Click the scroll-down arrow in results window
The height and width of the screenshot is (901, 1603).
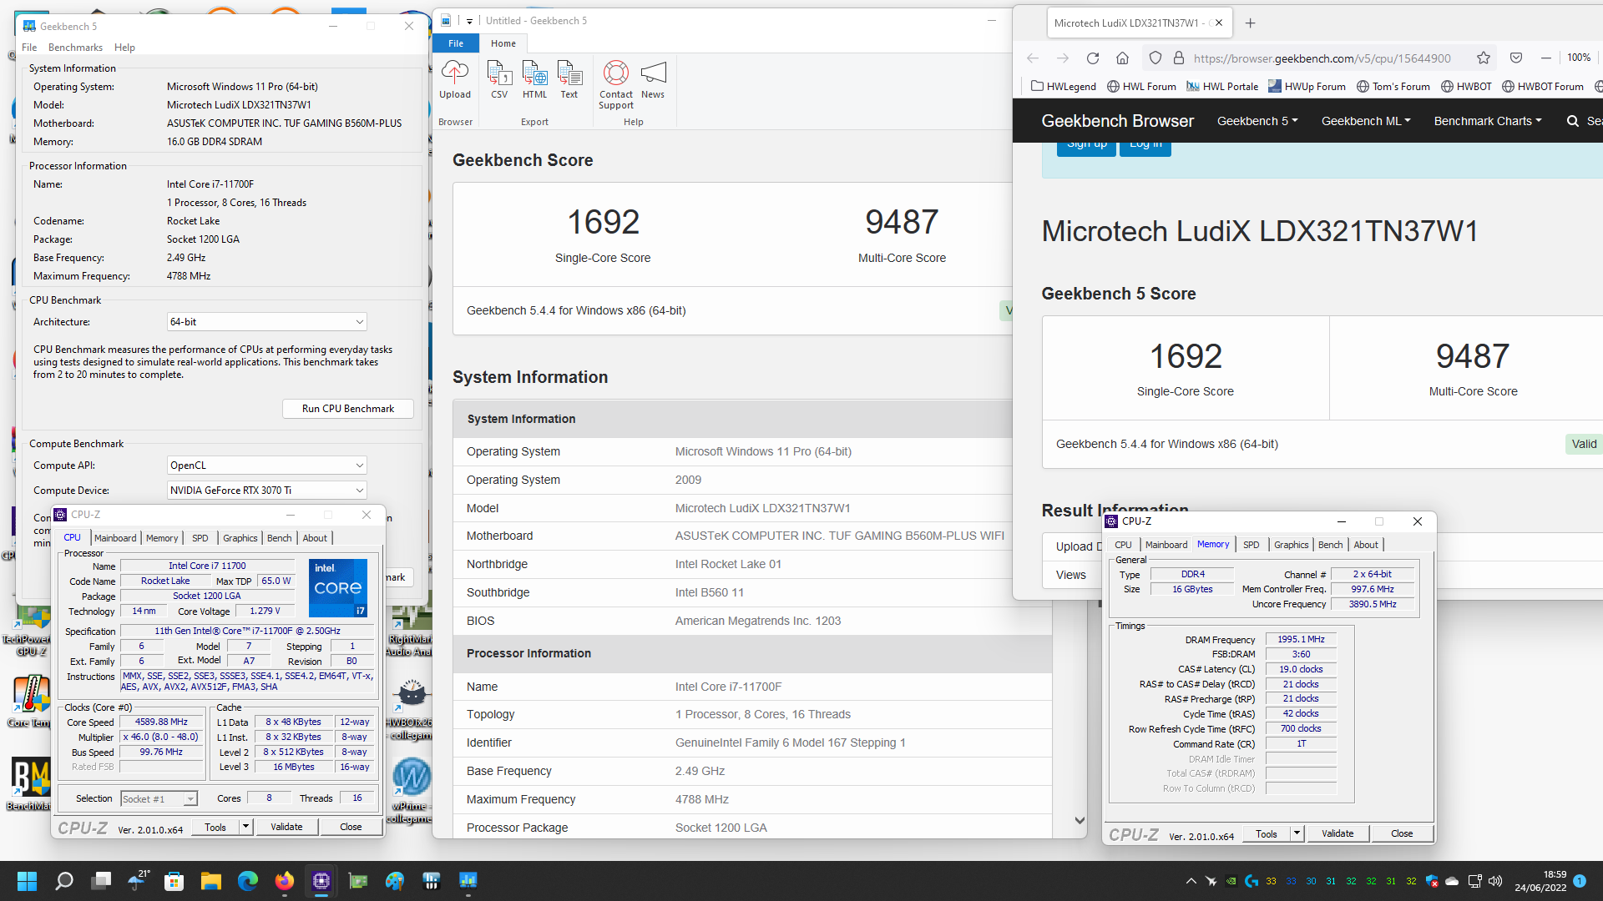[x=1080, y=821]
